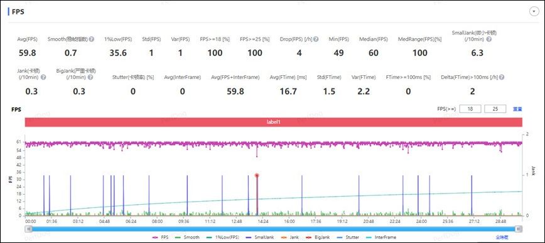Toggle 1%Low(FPS) series in the legend

pos(222,237)
